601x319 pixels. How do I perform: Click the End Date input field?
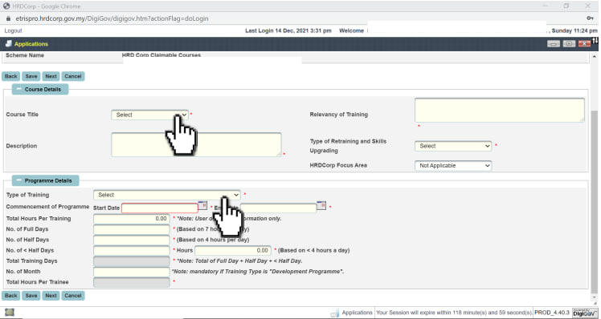[279, 208]
